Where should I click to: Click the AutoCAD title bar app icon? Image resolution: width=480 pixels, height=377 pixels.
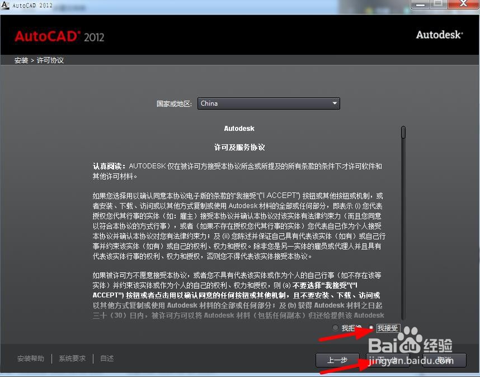[x=5, y=5]
